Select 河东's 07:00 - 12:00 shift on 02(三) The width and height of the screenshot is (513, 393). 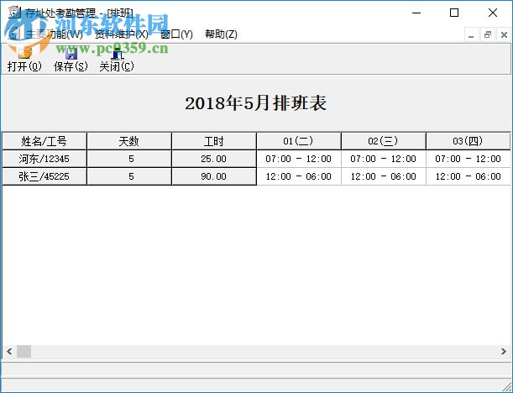click(x=383, y=159)
